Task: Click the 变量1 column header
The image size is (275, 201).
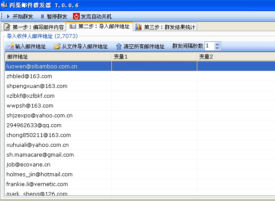Action: pos(154,56)
